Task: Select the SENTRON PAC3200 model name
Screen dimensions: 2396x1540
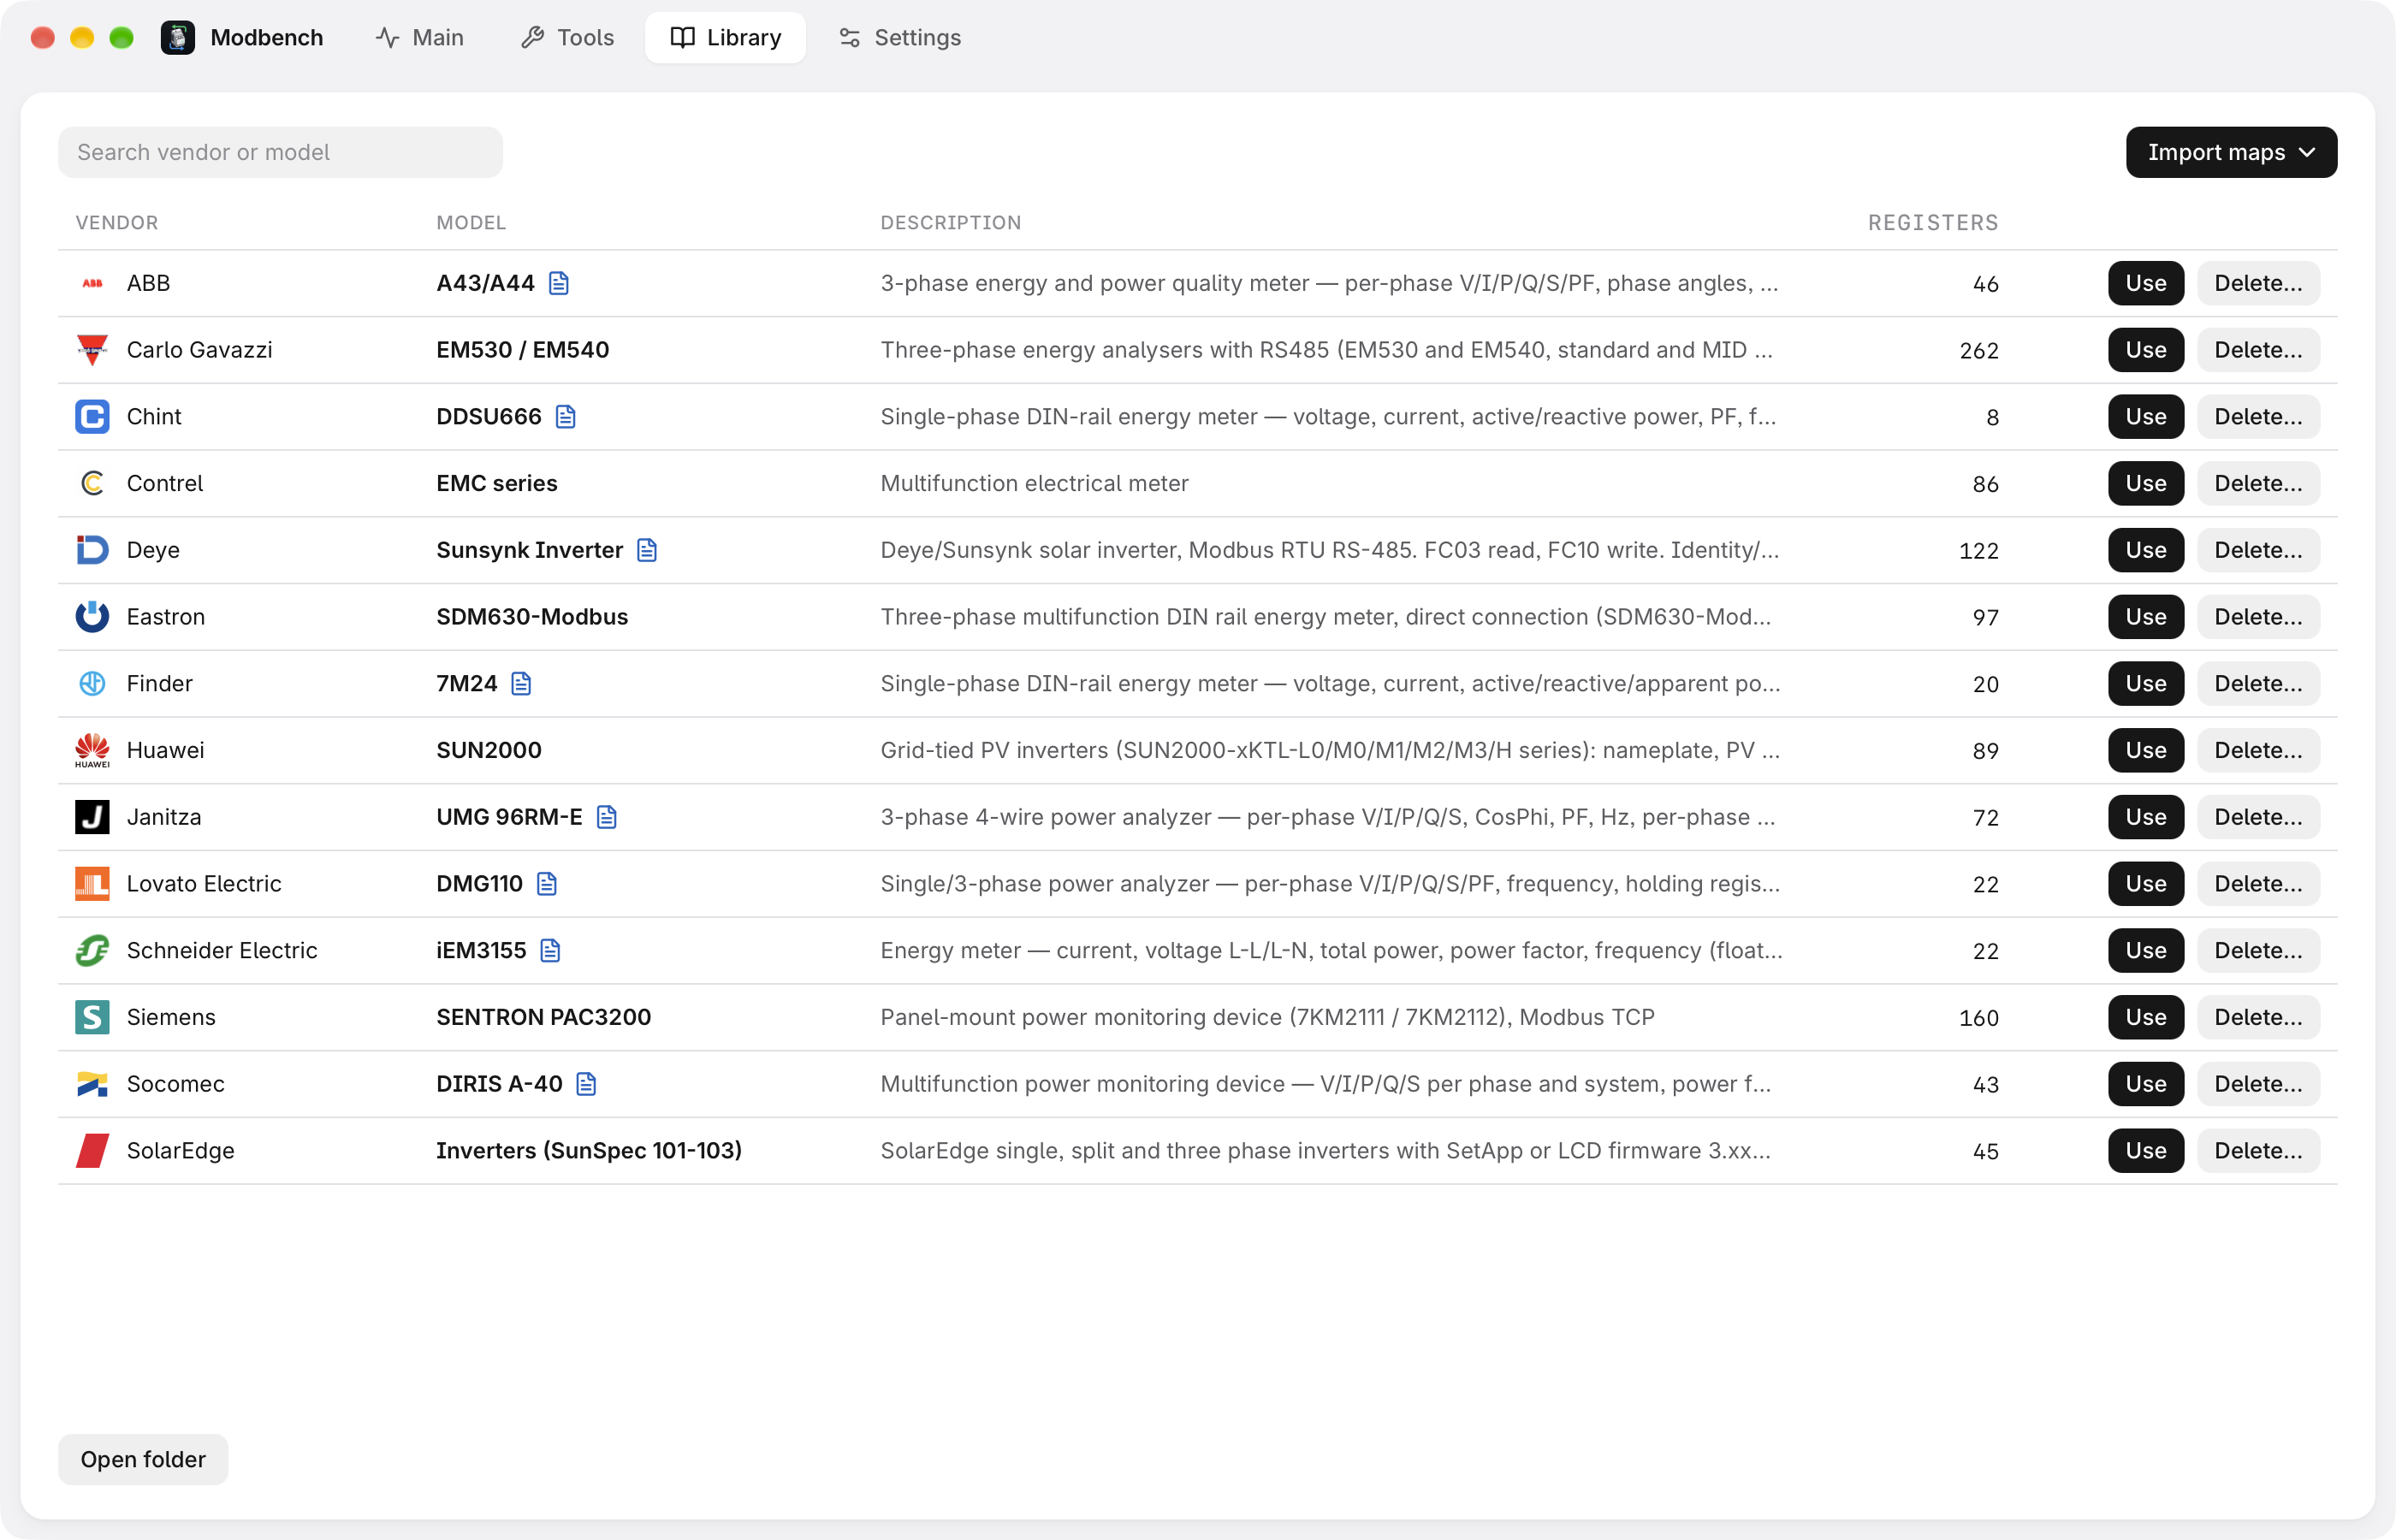Action: click(543, 1017)
